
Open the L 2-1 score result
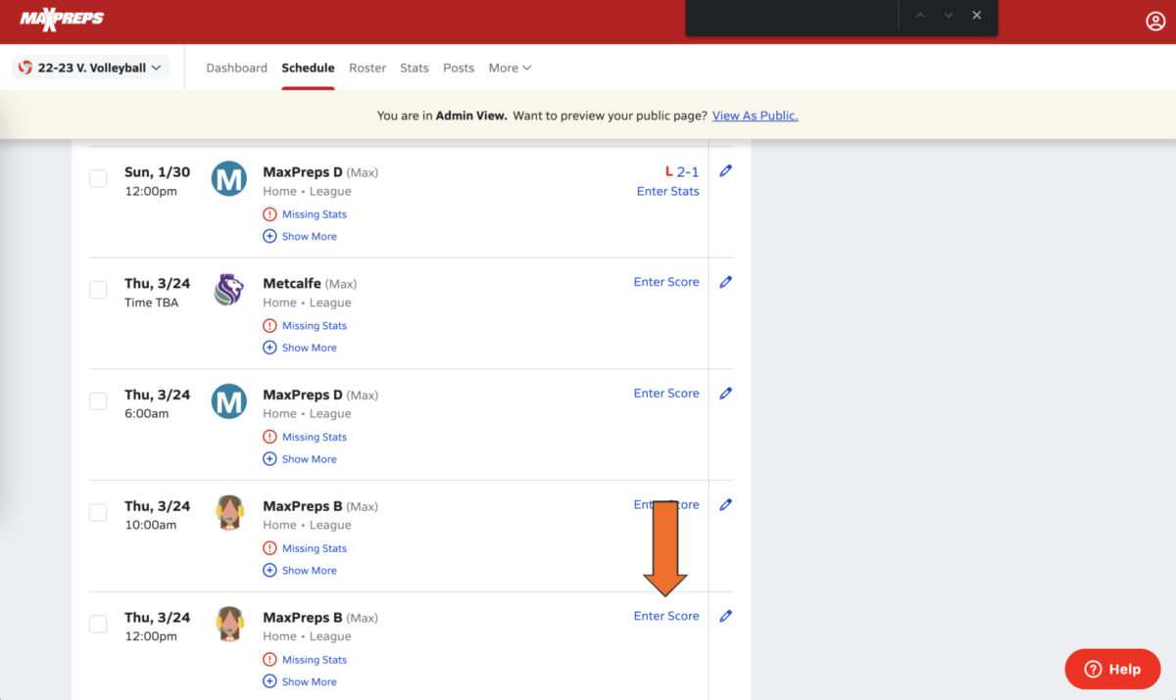[682, 171]
